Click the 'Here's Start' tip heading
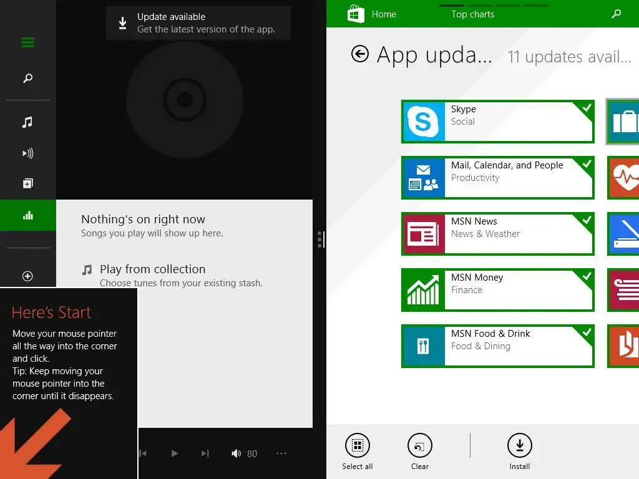 point(51,312)
